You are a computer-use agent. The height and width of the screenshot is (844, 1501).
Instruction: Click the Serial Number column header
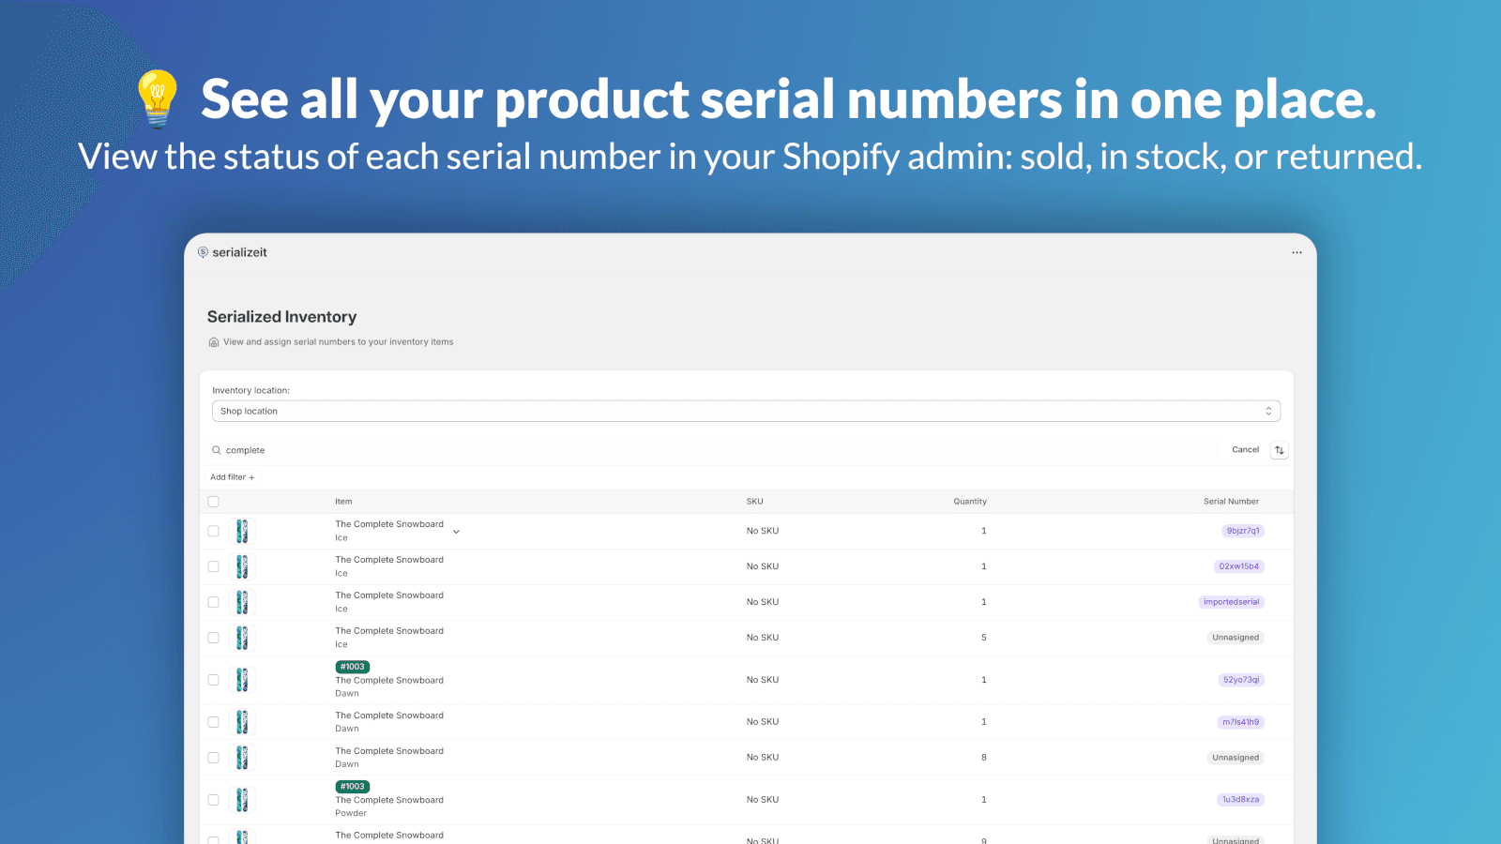coord(1231,502)
